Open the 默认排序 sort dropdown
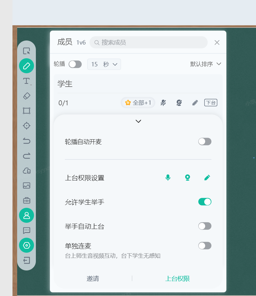Viewport: 256px width, 296px height. (x=205, y=64)
